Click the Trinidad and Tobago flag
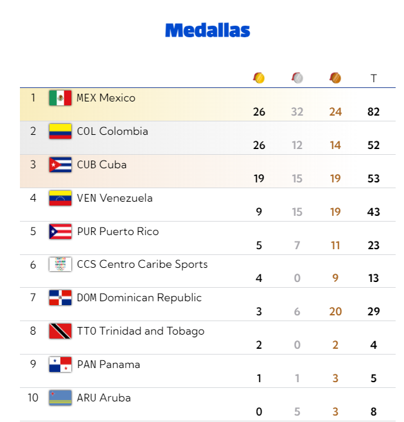The width and height of the screenshot is (404, 422). [60, 331]
